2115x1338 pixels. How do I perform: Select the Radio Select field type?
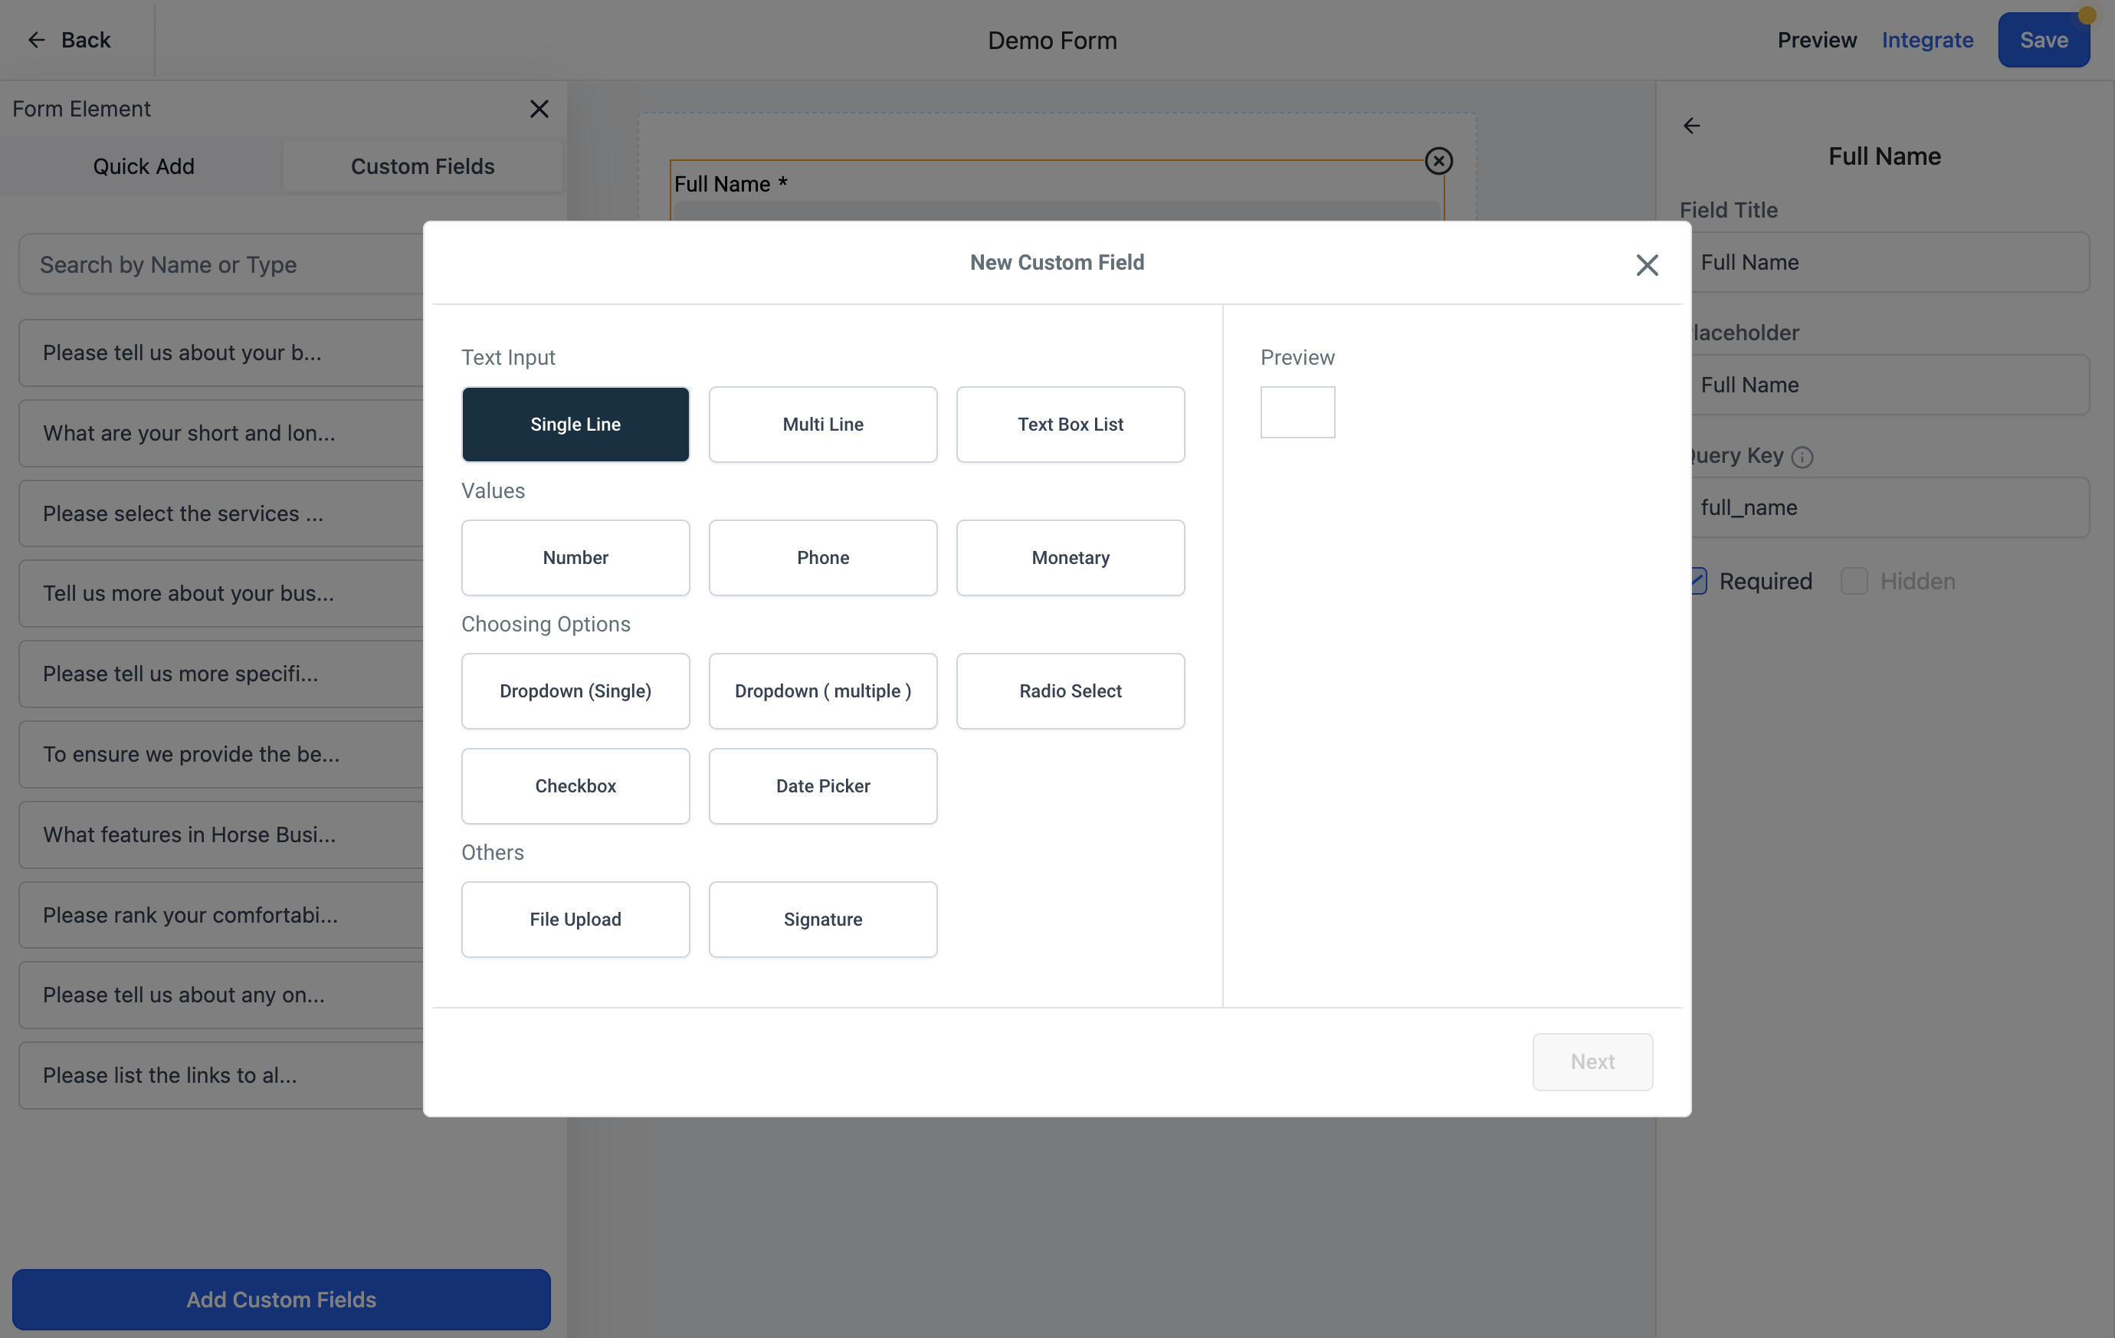(x=1071, y=691)
